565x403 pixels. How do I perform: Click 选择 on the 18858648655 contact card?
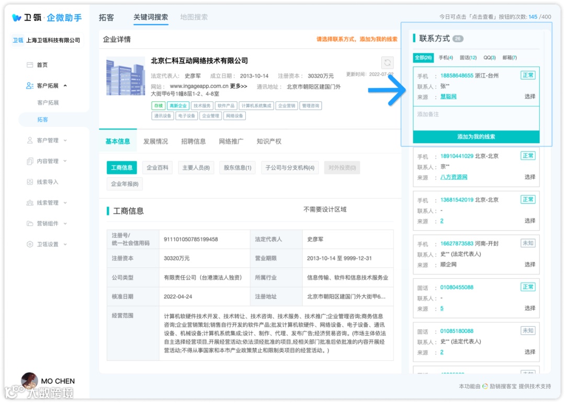pos(529,97)
